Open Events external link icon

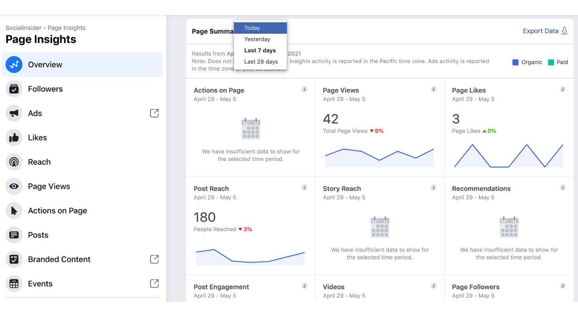click(154, 284)
